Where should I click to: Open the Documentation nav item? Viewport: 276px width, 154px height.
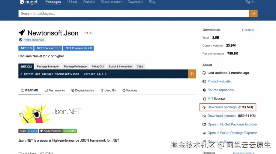coord(111,2)
